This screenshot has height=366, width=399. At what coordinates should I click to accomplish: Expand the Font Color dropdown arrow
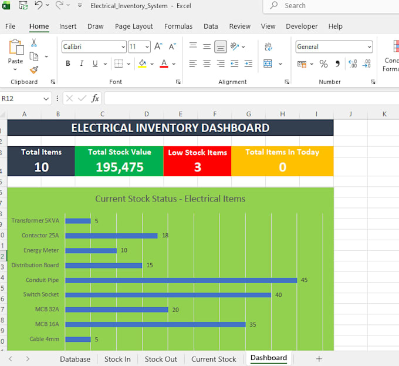tap(174, 64)
